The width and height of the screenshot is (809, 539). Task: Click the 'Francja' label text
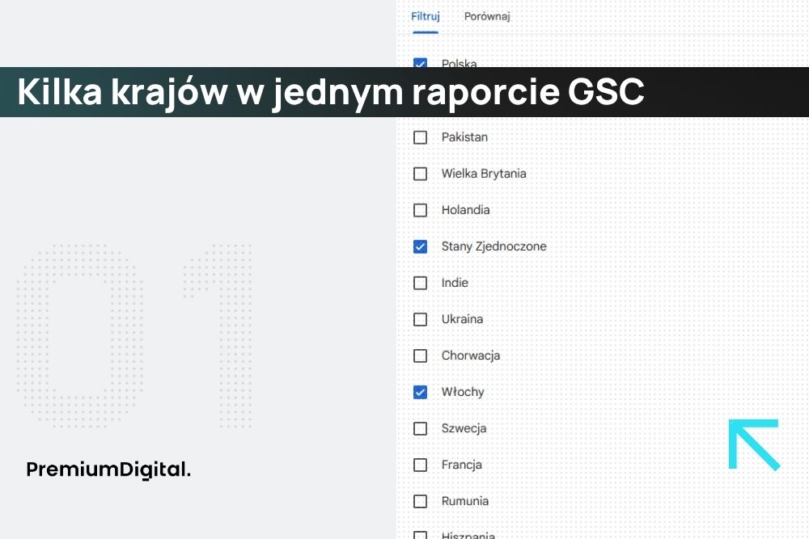point(461,465)
